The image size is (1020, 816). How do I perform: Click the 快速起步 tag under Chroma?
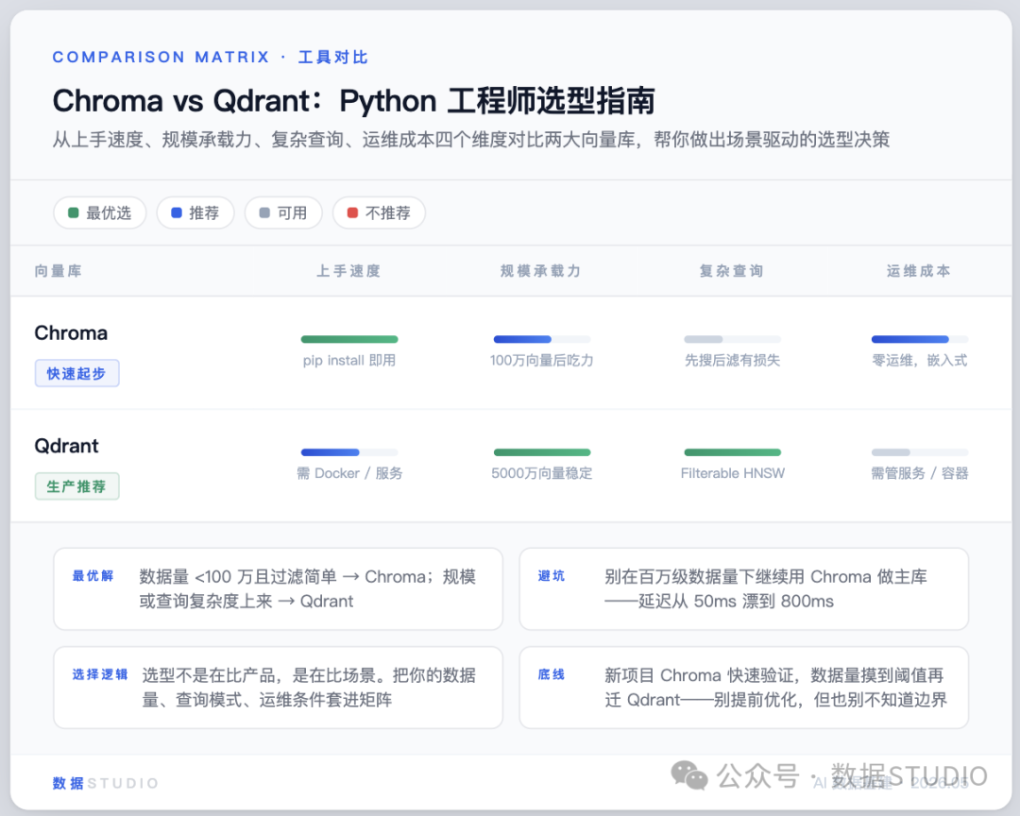pyautogui.click(x=76, y=373)
